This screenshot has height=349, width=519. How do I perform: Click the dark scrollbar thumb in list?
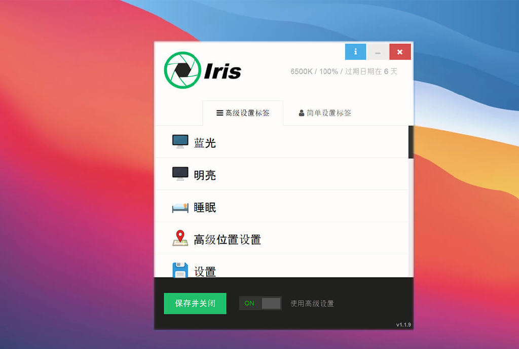(x=411, y=142)
